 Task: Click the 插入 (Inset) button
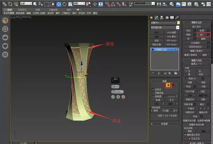pyautogui.click(x=201, y=34)
